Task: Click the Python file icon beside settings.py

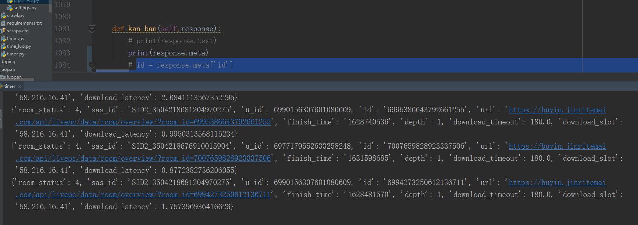Action: 10,8
